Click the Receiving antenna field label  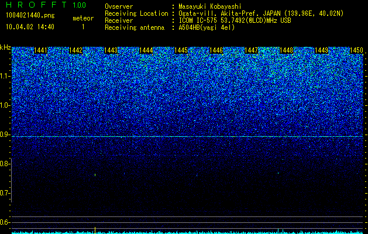135,27
